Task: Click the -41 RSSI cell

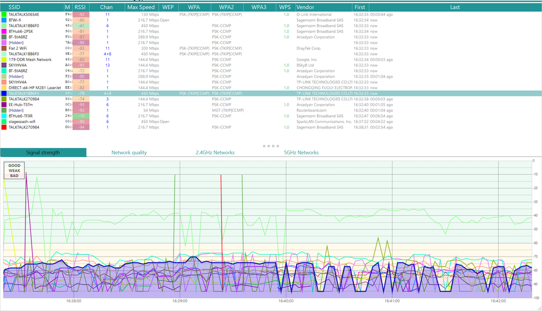Action: [x=81, y=26]
